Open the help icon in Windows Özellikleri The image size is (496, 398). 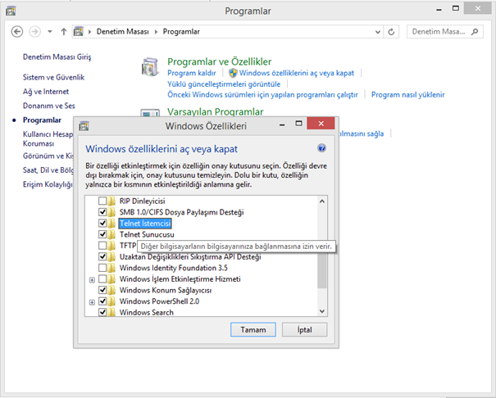pos(321,148)
